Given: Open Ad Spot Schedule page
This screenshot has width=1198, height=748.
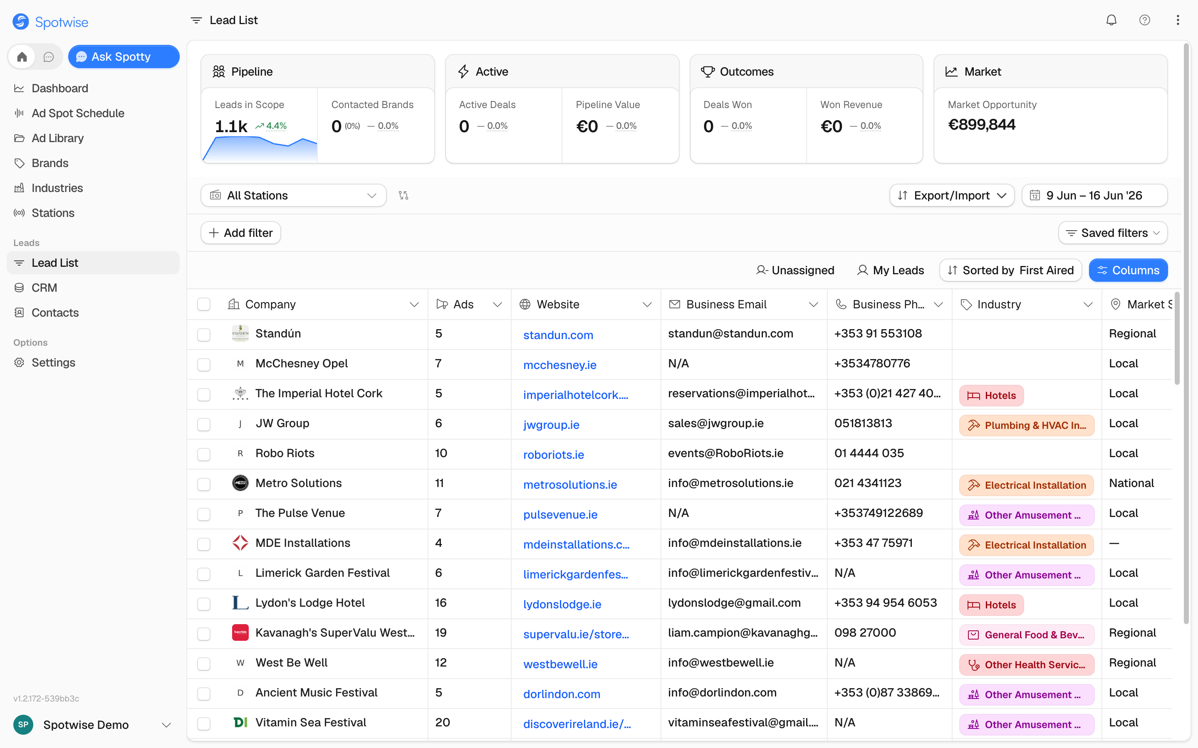Looking at the screenshot, I should point(93,113).
